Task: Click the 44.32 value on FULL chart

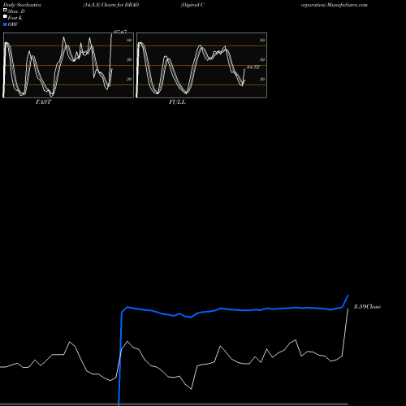Action: pos(253,67)
